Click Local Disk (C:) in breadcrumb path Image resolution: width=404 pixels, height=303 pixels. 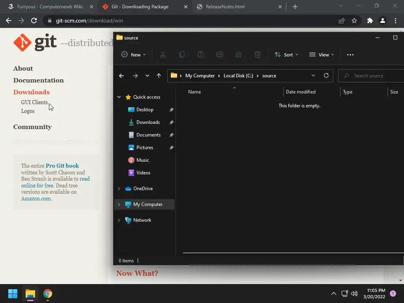(238, 76)
